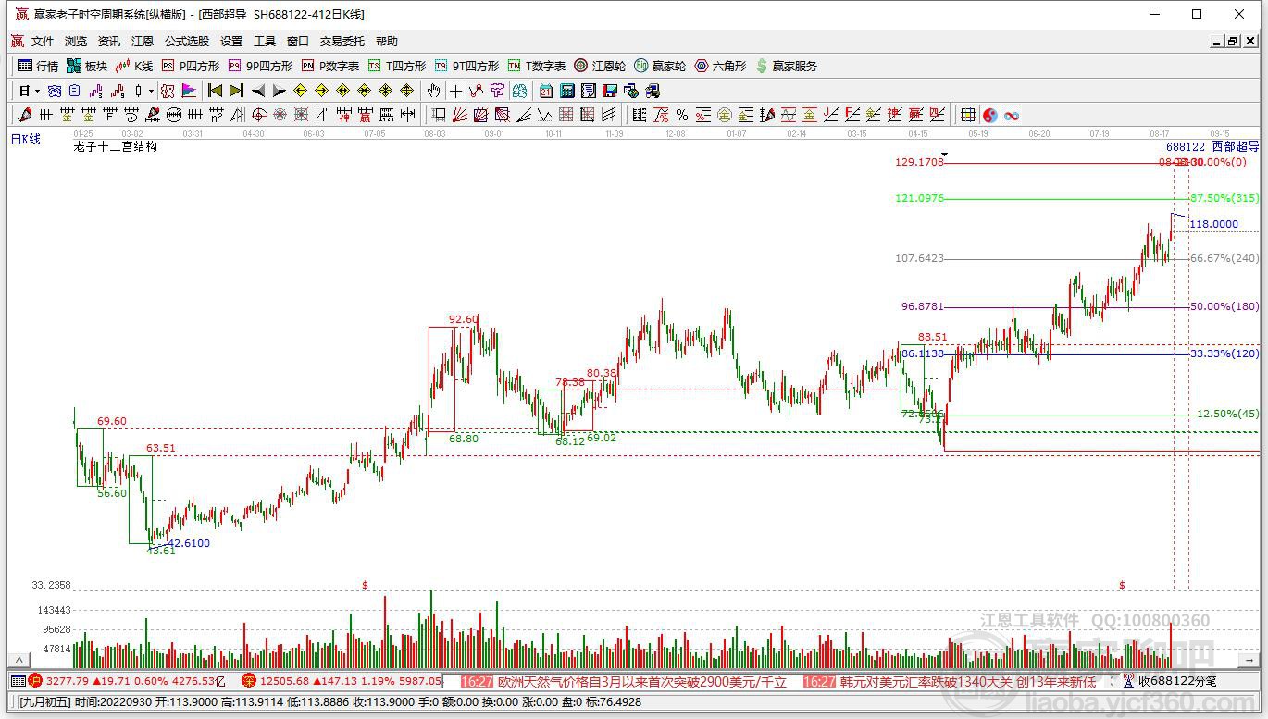Open 赢家服务 with the dollar icon
The height and width of the screenshot is (719, 1268).
787,66
